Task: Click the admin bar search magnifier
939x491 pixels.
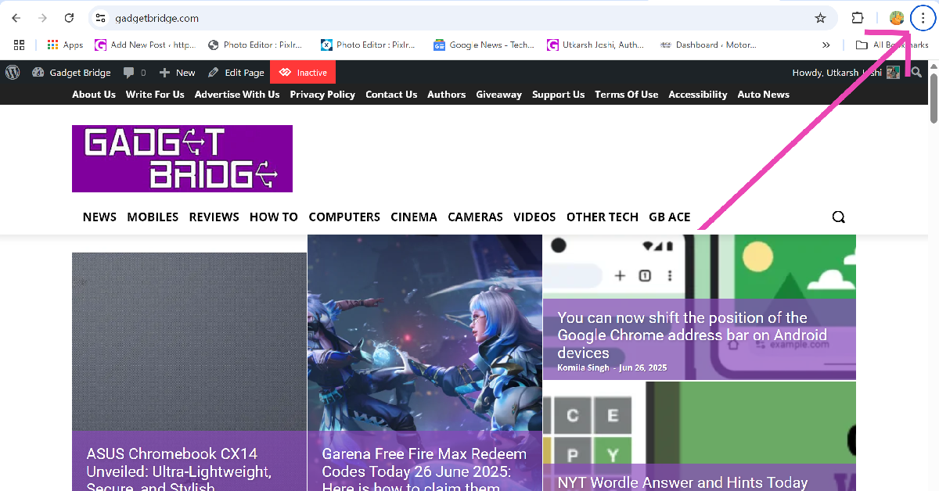Action: [916, 72]
